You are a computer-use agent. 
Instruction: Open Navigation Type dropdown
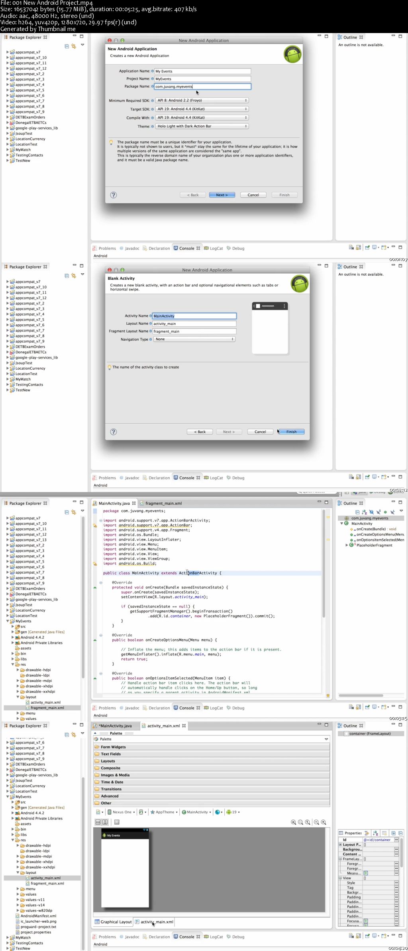(194, 339)
